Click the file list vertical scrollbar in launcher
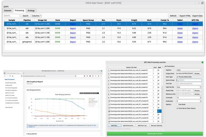Viewport: 206px width, 137px height. pos(162,95)
